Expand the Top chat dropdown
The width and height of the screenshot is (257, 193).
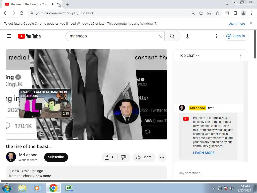[189, 56]
